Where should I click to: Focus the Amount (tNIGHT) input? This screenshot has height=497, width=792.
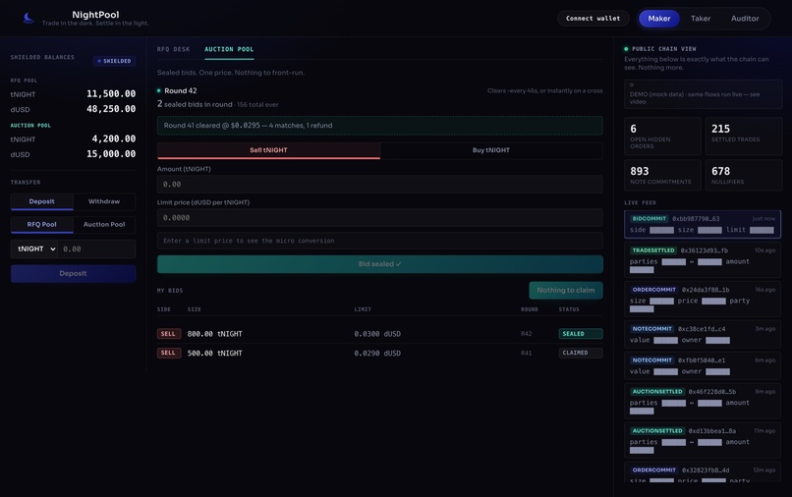point(380,185)
